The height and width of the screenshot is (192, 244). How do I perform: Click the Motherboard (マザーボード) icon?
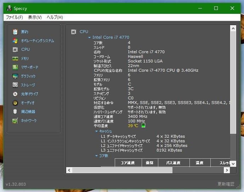pos(15,67)
